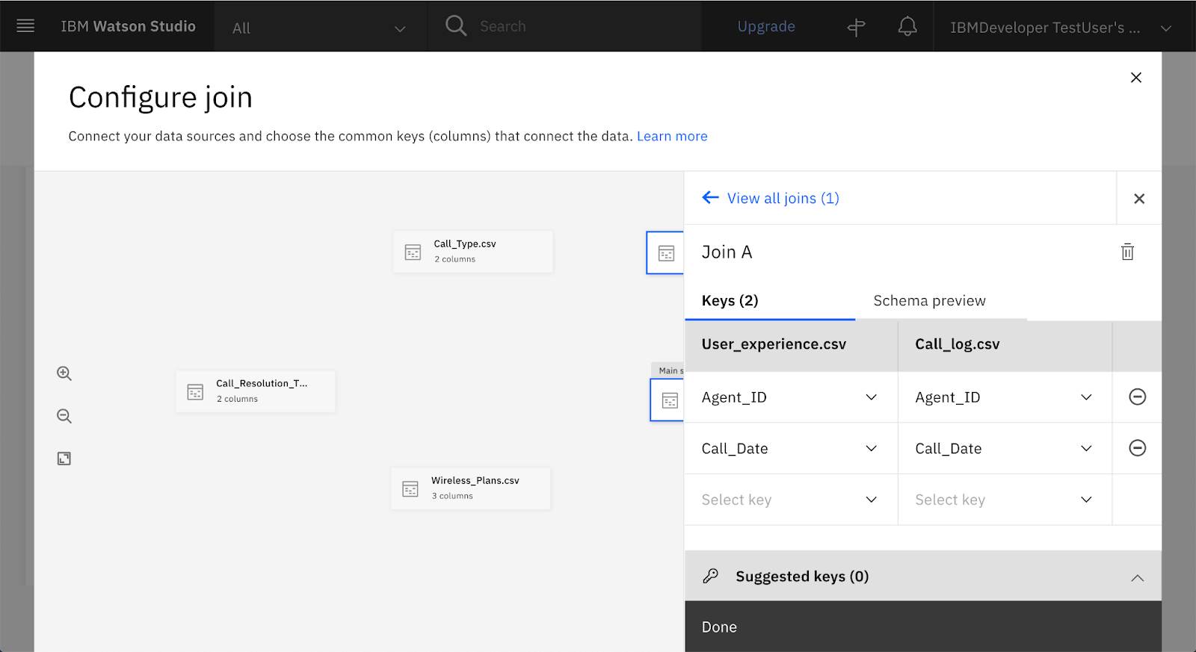Click the notifications bell icon
The width and height of the screenshot is (1196, 652).
(907, 27)
